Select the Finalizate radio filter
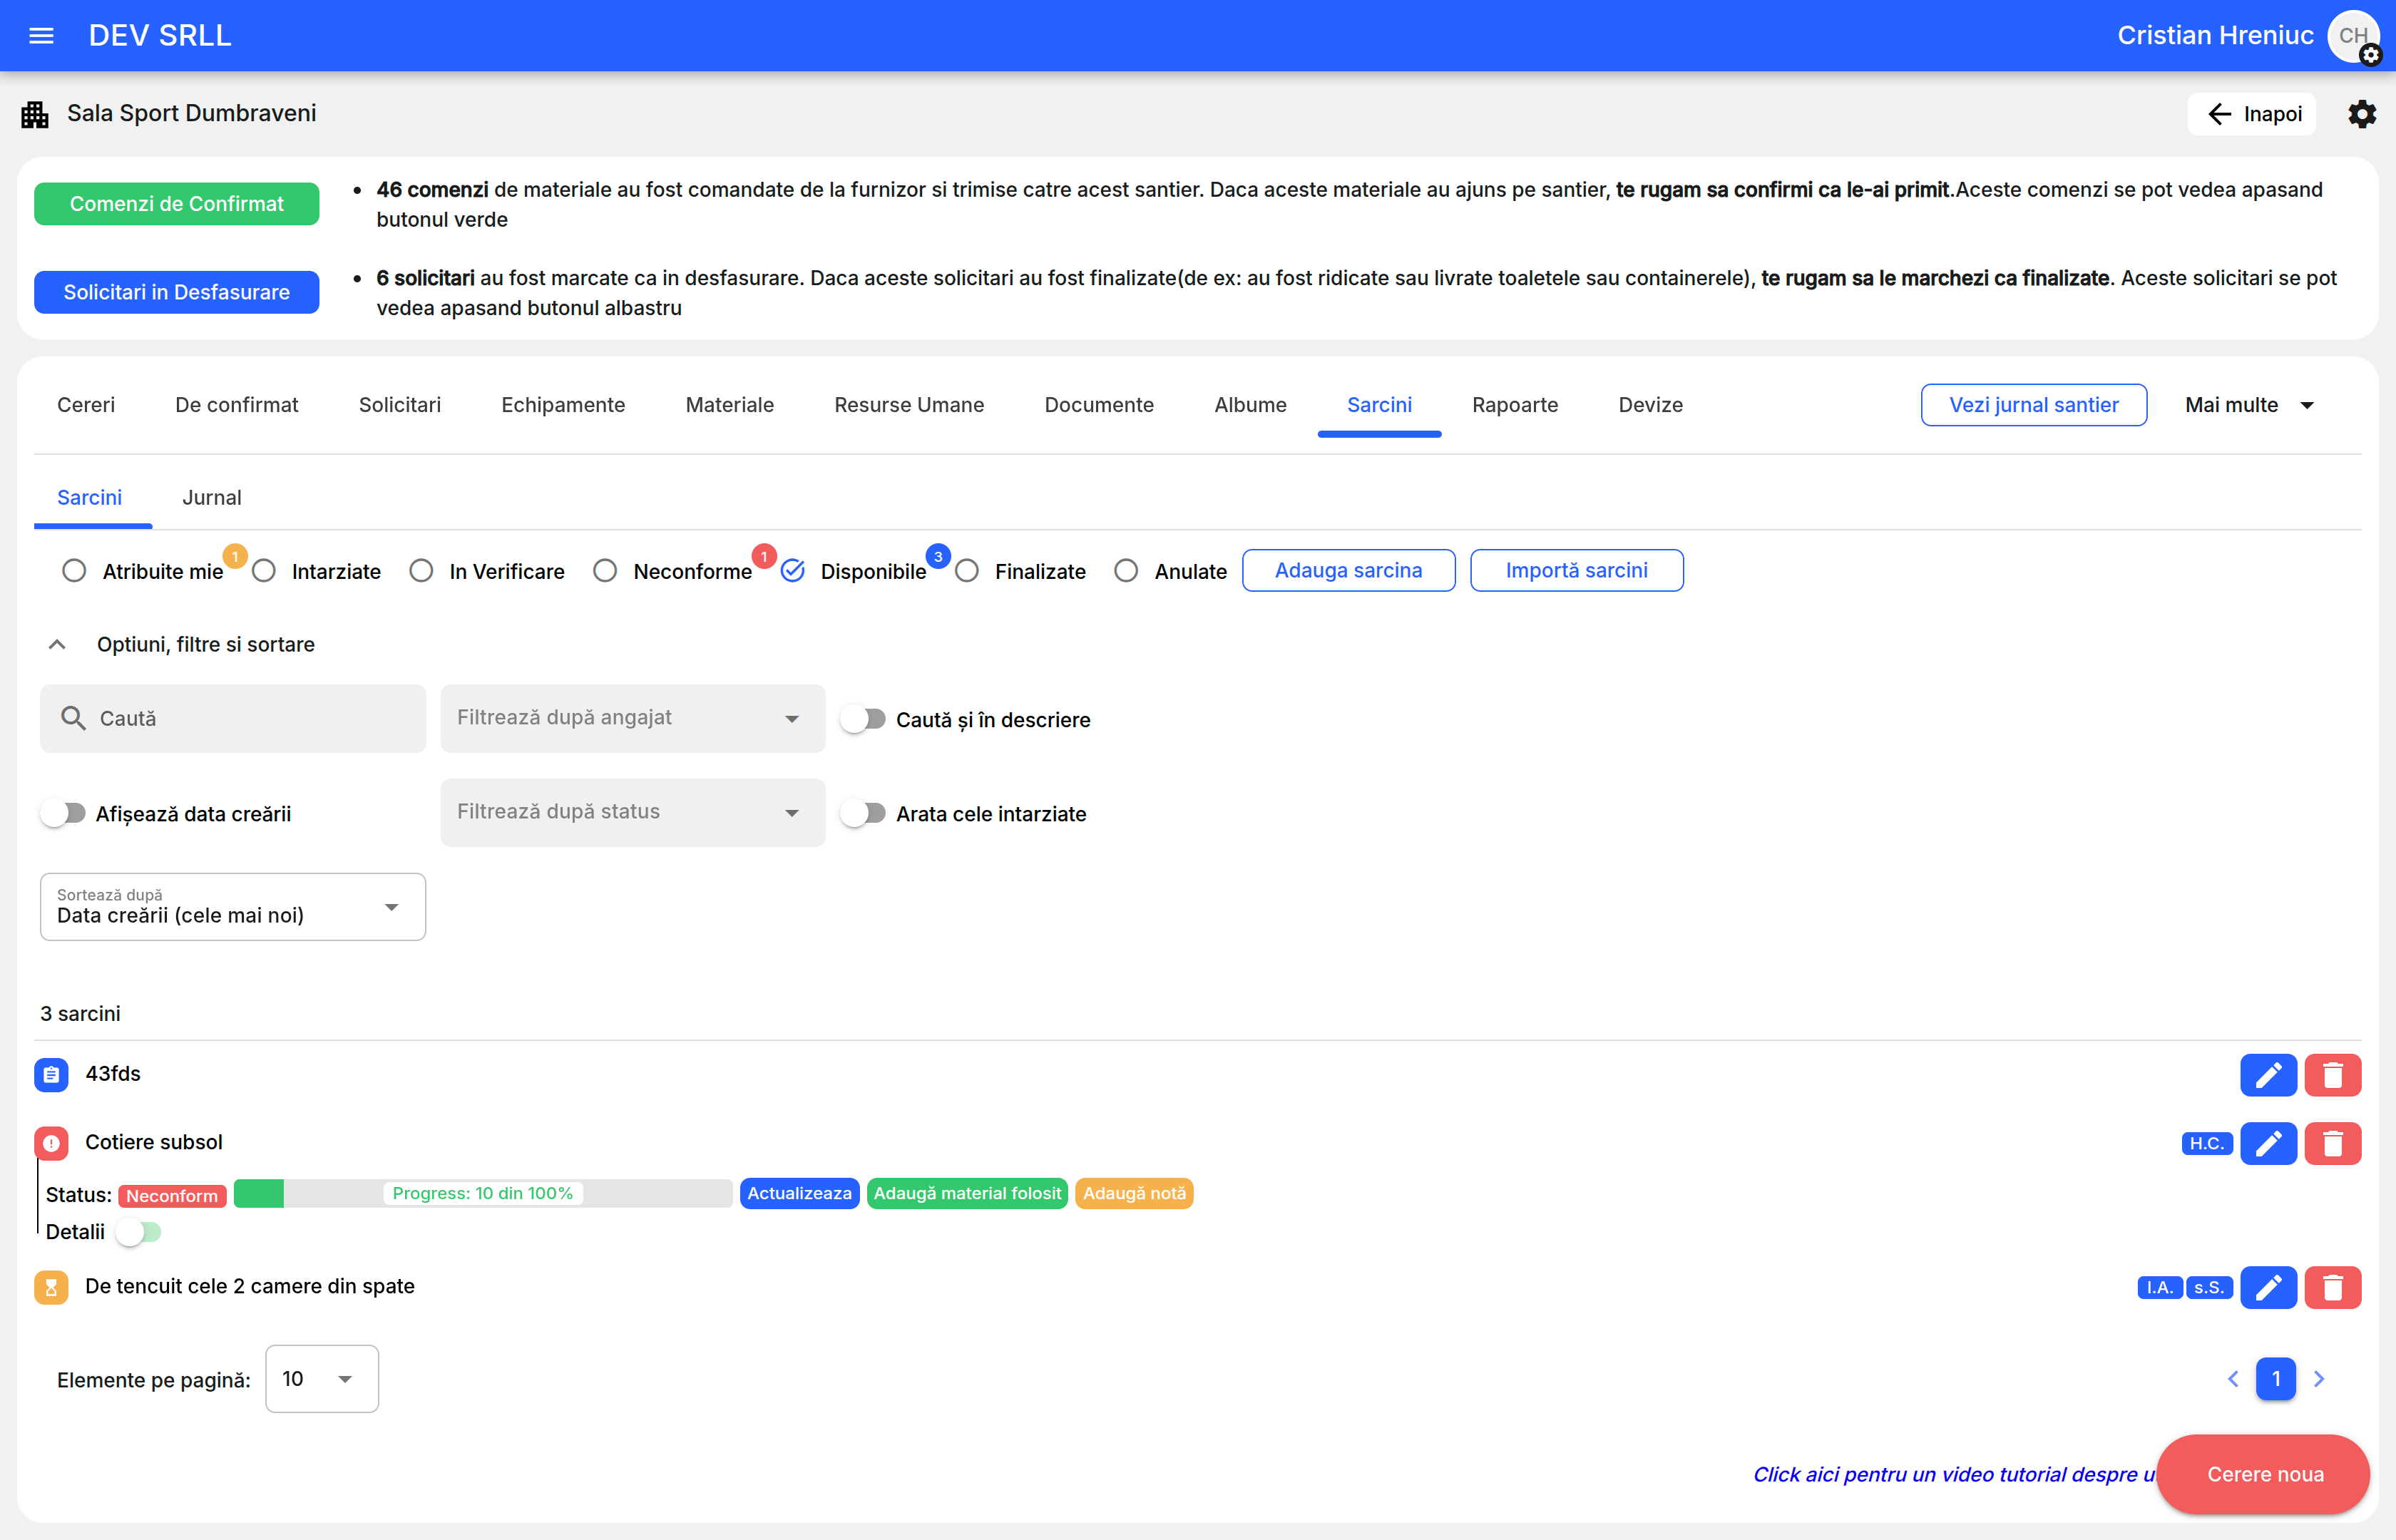This screenshot has height=1540, width=2396. coord(967,571)
